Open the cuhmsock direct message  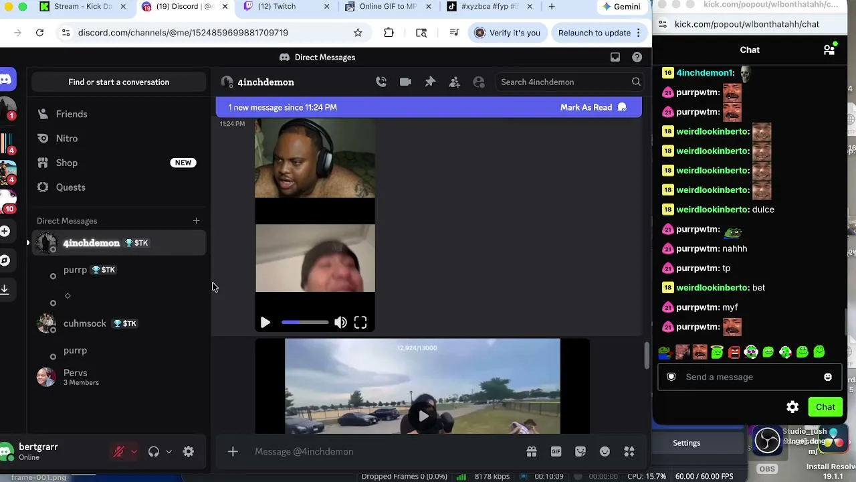coord(119,323)
